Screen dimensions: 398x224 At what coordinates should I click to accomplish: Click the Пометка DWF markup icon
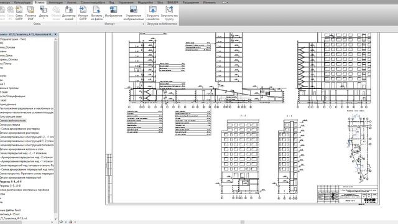(x=30, y=12)
